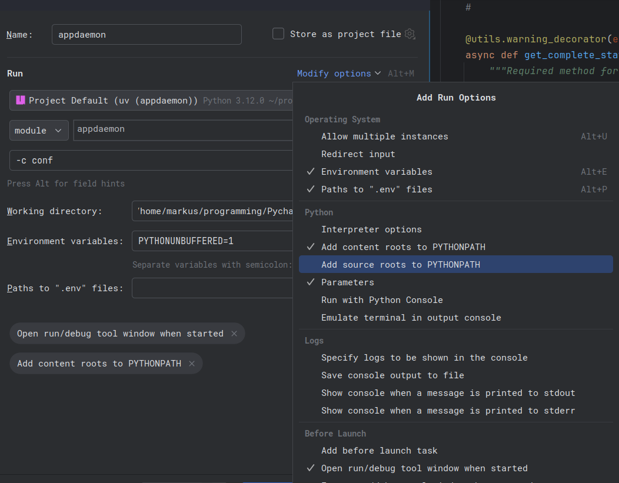The image size is (619, 483).
Task: Click get_complete_sta function name in editor
Action: point(571,55)
